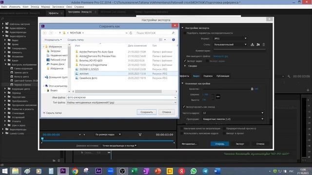Open PowerPoint from the taskbar
312x175 pixels.
point(158,171)
